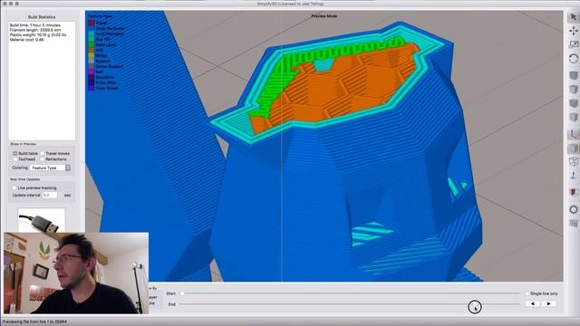Toggle the Wireframe display icon

coord(574,162)
